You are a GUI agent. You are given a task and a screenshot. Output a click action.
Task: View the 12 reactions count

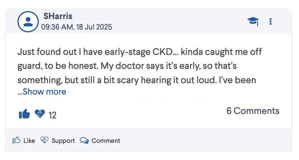[52, 115]
